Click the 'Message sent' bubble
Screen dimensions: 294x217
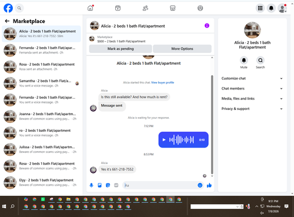point(112,106)
